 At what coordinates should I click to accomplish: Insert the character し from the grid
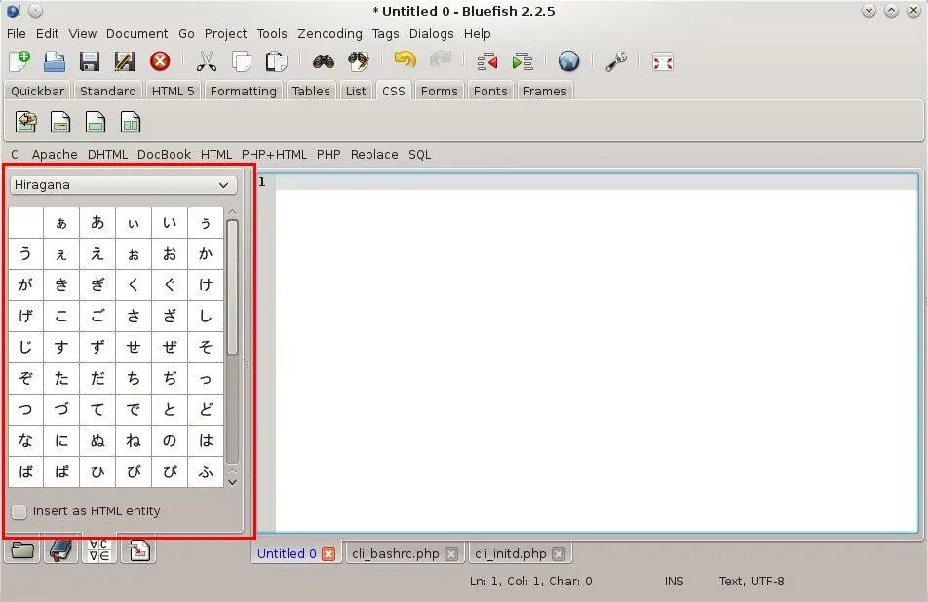coord(206,317)
